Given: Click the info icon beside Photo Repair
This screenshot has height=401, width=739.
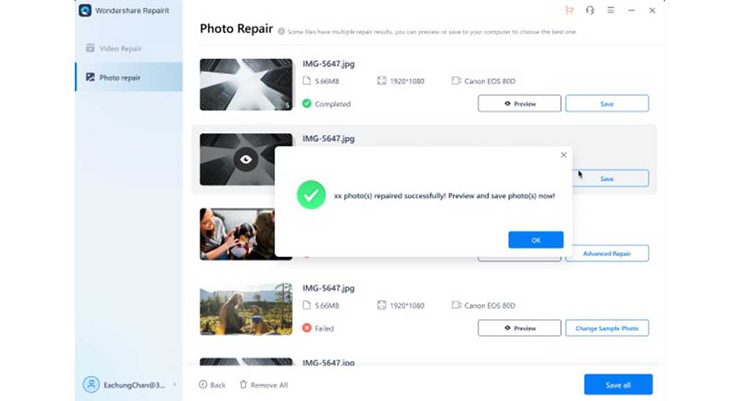Looking at the screenshot, I should point(282,32).
